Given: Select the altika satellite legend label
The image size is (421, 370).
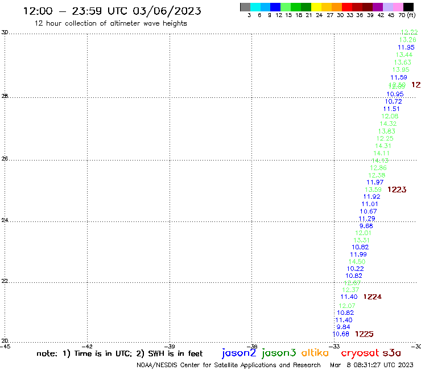Looking at the screenshot, I should point(315,353).
